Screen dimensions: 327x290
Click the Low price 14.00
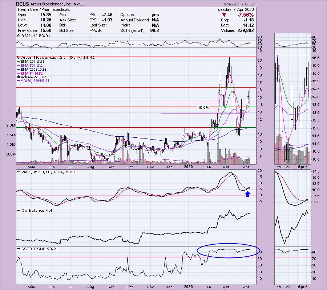(46, 25)
